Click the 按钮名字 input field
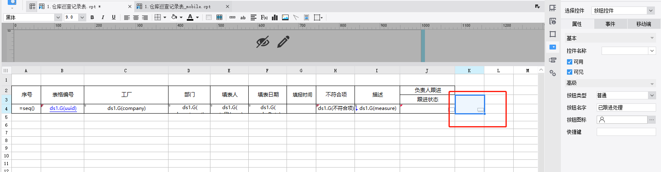661x172 pixels. 626,107
